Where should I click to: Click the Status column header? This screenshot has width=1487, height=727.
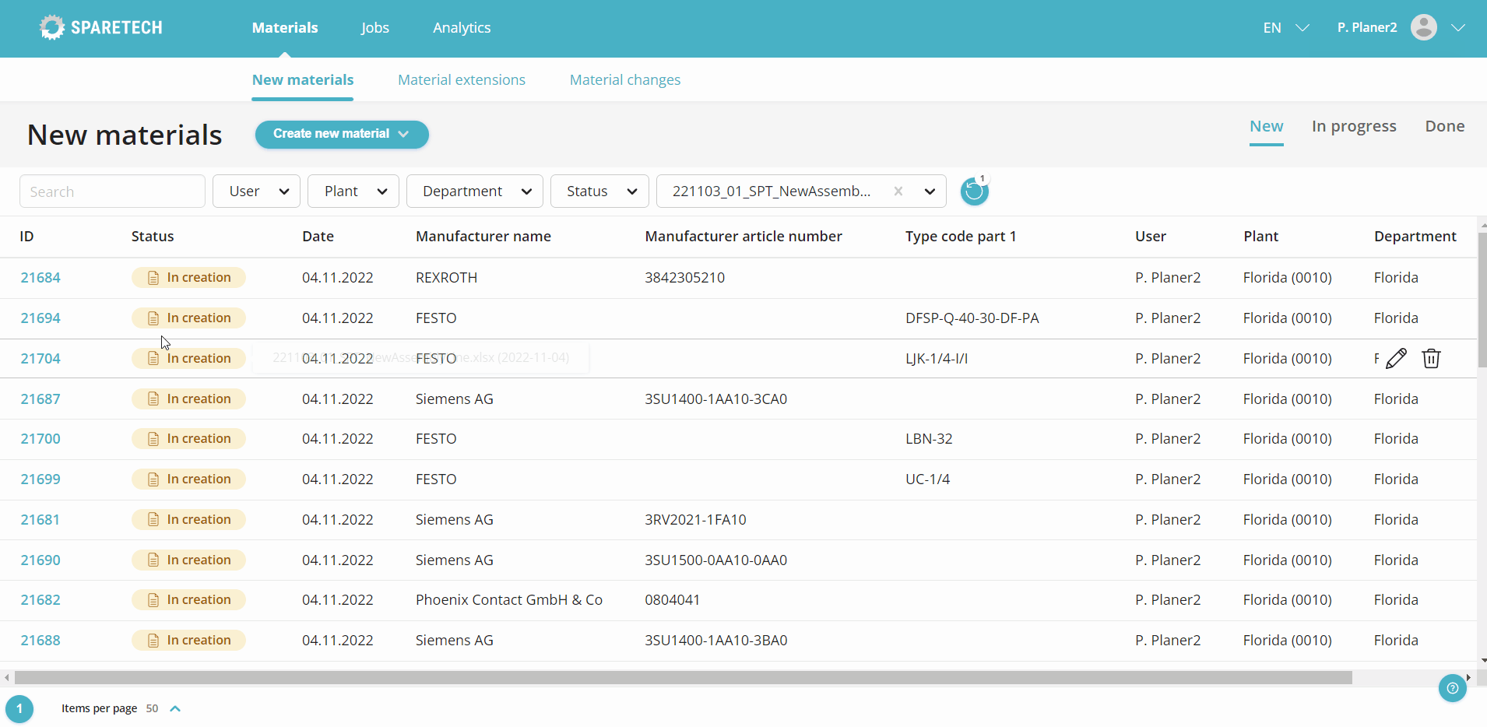pyautogui.click(x=153, y=237)
